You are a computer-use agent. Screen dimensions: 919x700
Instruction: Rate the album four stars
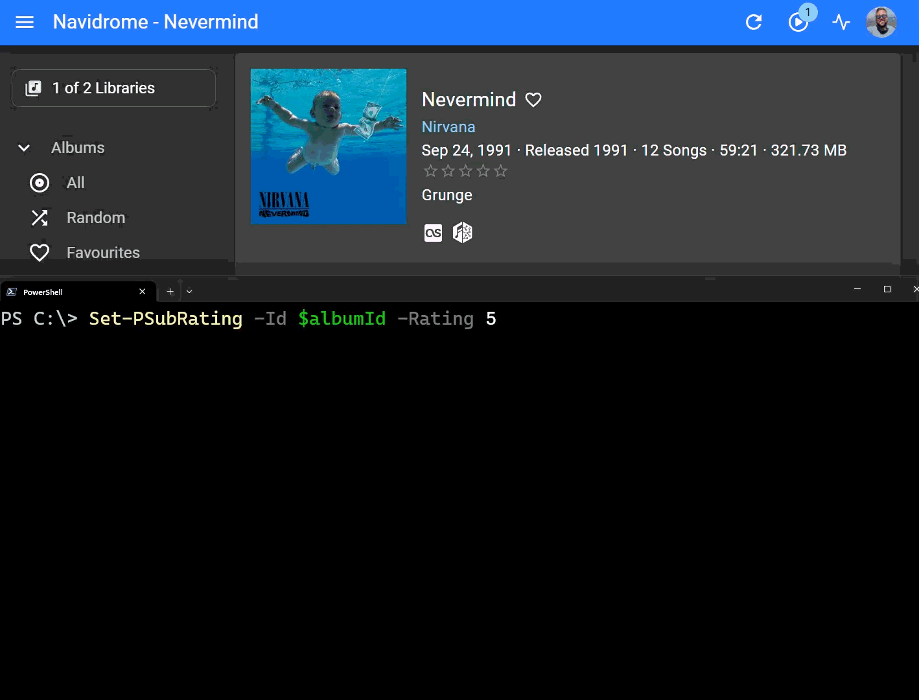pyautogui.click(x=483, y=171)
